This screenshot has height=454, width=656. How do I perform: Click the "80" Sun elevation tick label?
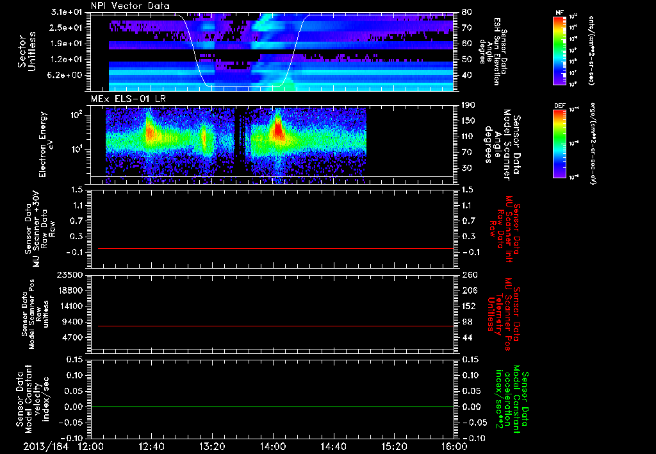point(466,12)
